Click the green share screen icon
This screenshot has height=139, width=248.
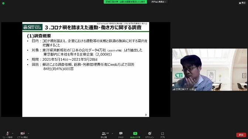[x=135, y=133]
